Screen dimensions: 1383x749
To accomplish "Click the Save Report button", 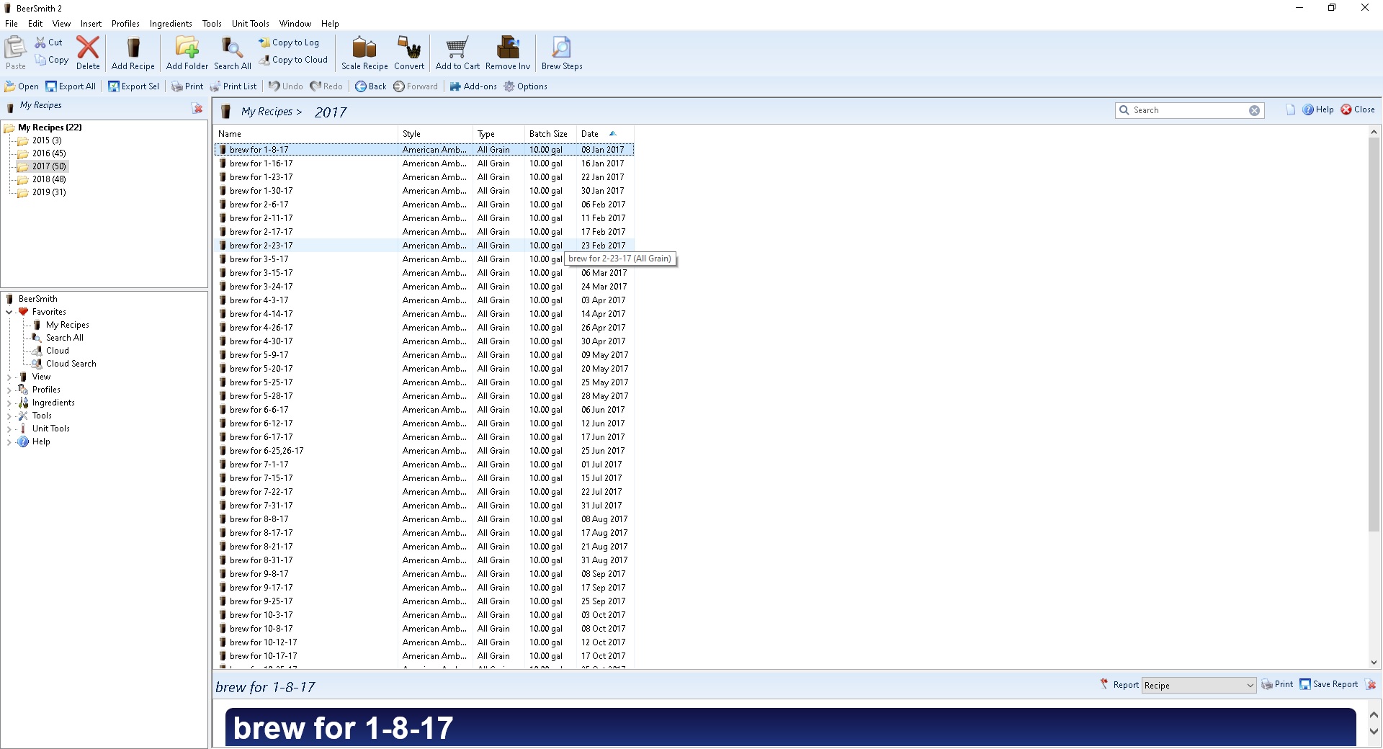I will (x=1328, y=685).
